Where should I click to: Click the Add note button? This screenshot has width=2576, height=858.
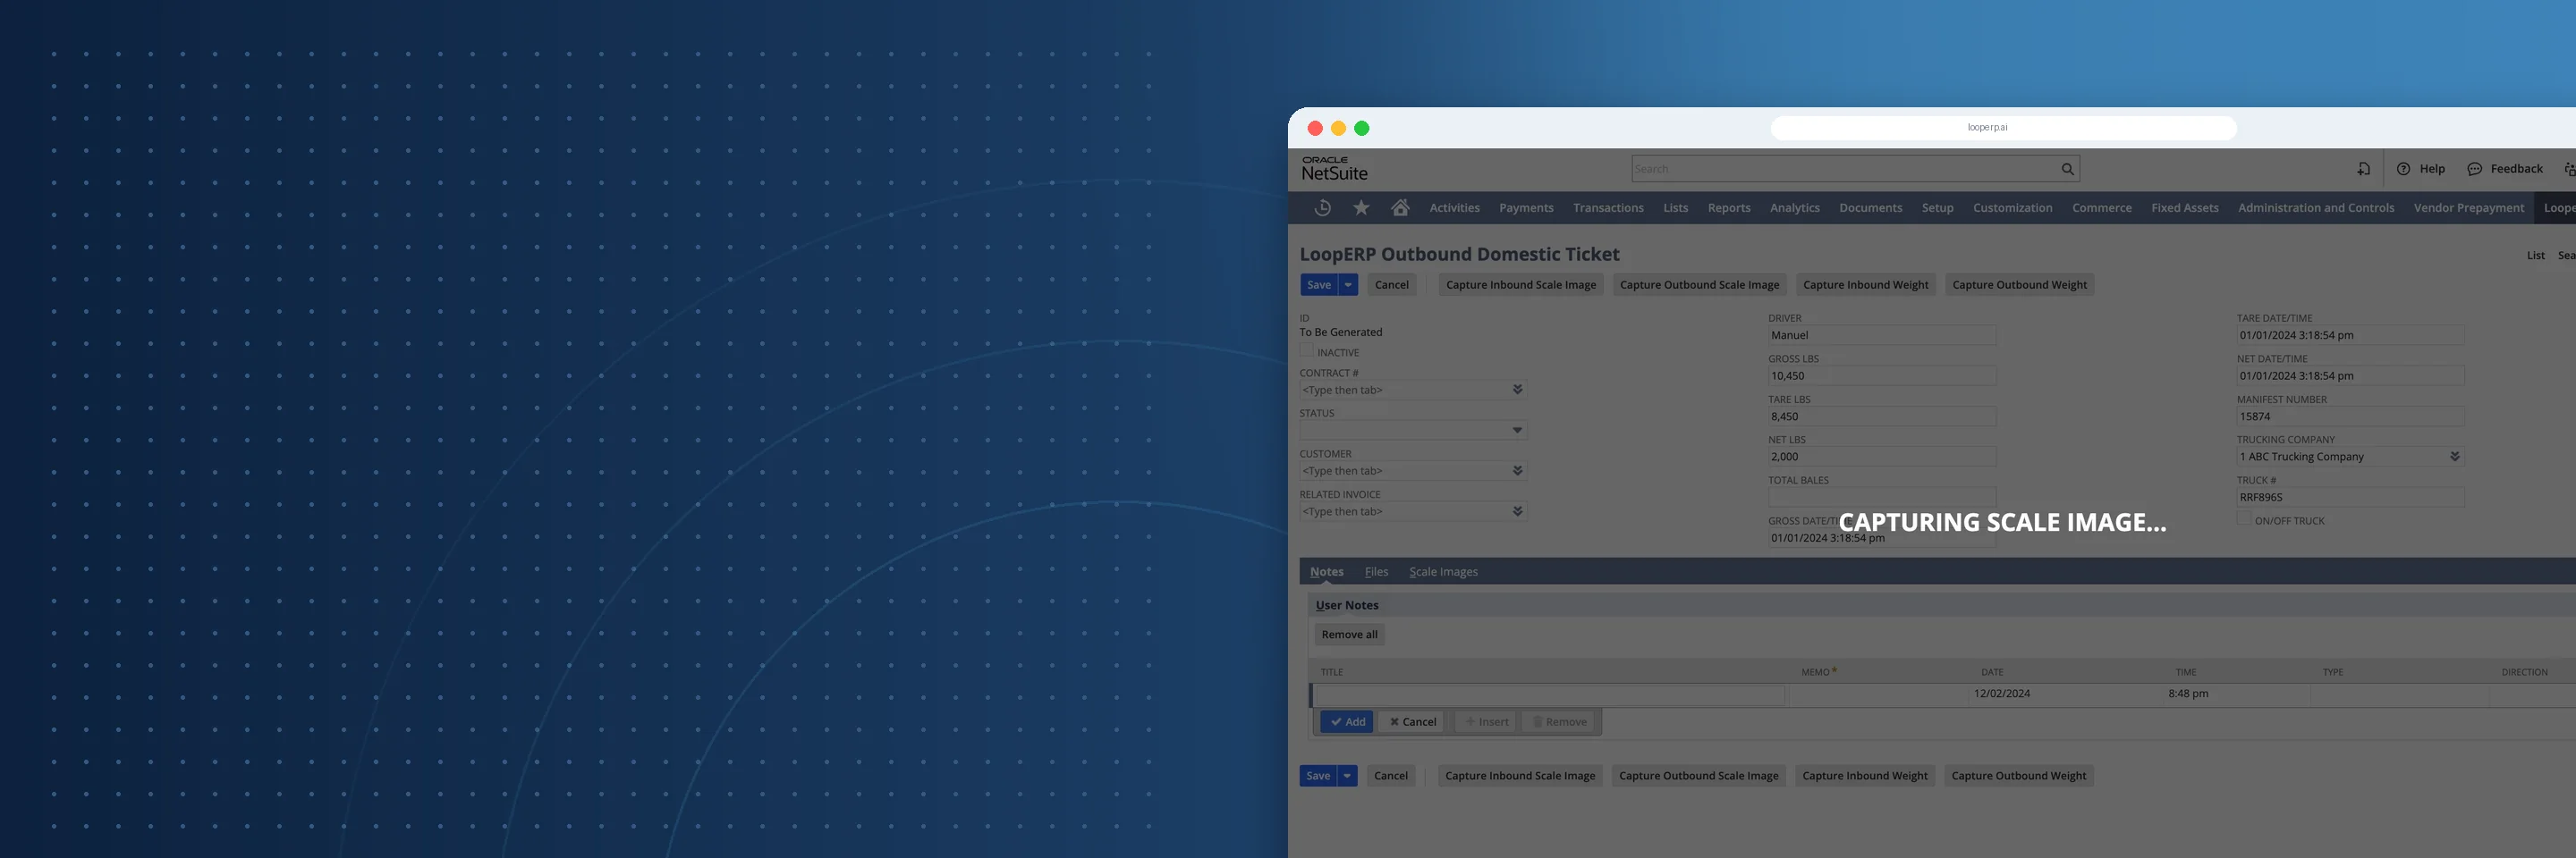1347,722
